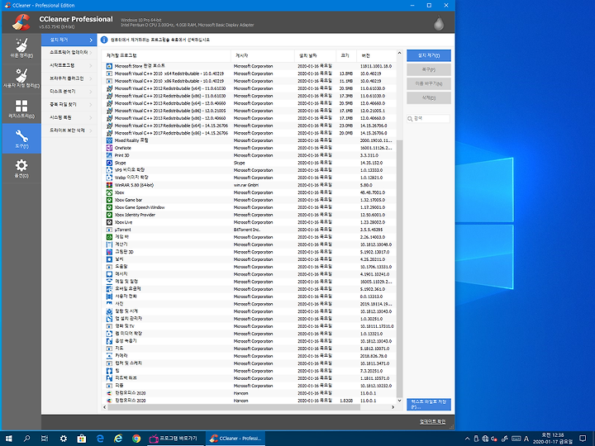Open Disk Analyzer menu item

pyautogui.click(x=69, y=92)
